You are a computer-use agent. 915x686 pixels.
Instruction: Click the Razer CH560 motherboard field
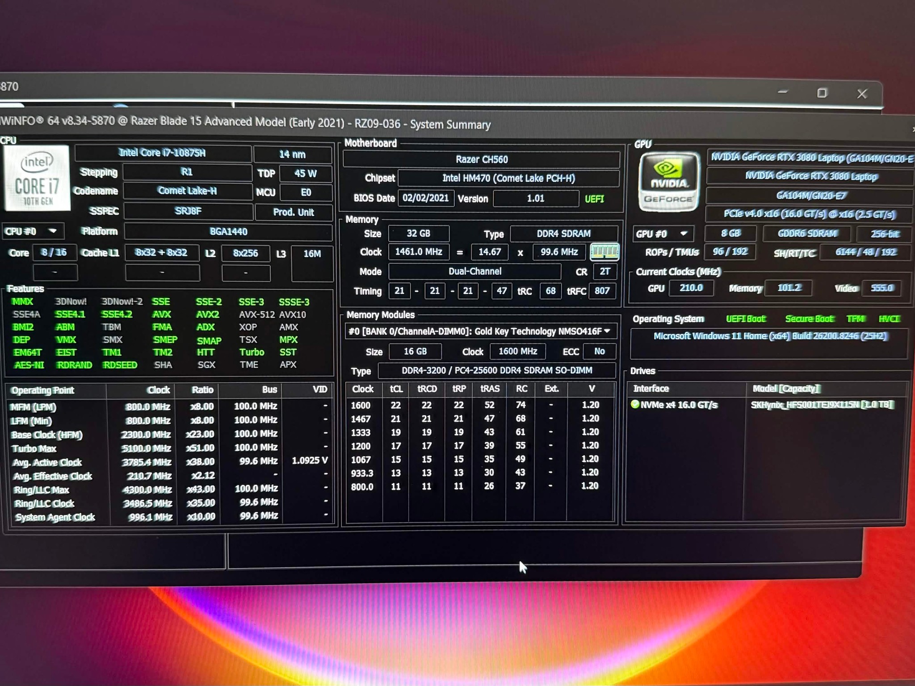tap(482, 159)
